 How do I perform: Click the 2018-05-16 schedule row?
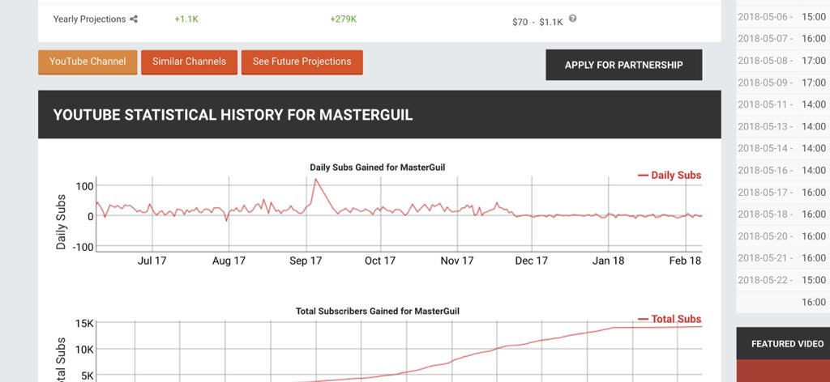[783, 171]
